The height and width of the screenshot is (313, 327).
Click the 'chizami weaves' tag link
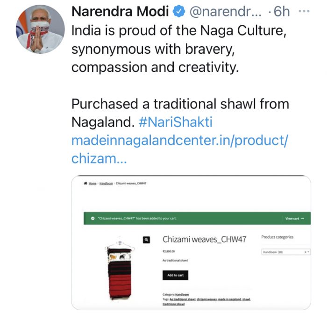(206, 299)
